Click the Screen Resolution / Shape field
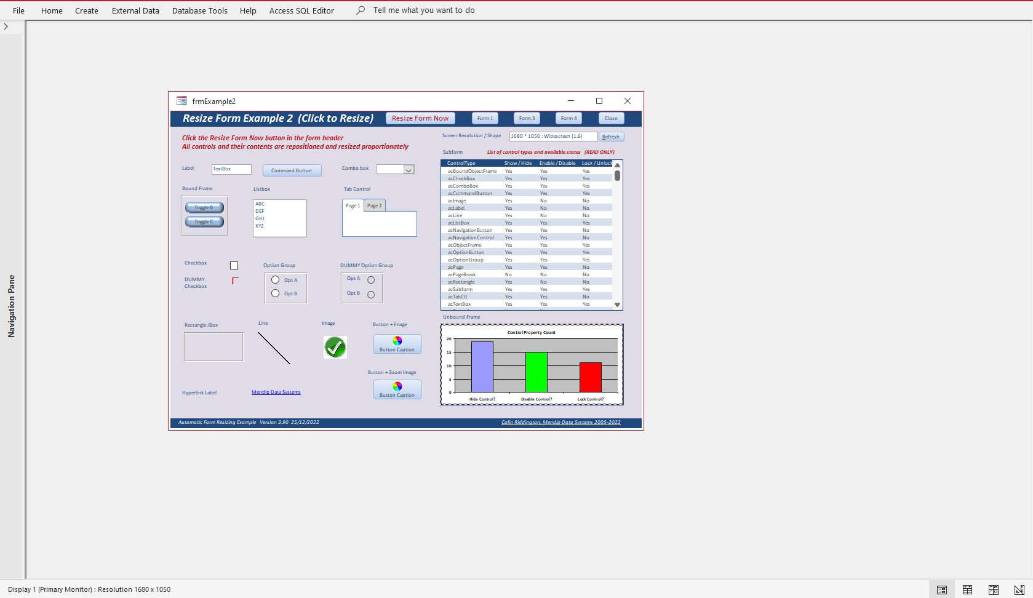1033x598 pixels. [x=553, y=137]
